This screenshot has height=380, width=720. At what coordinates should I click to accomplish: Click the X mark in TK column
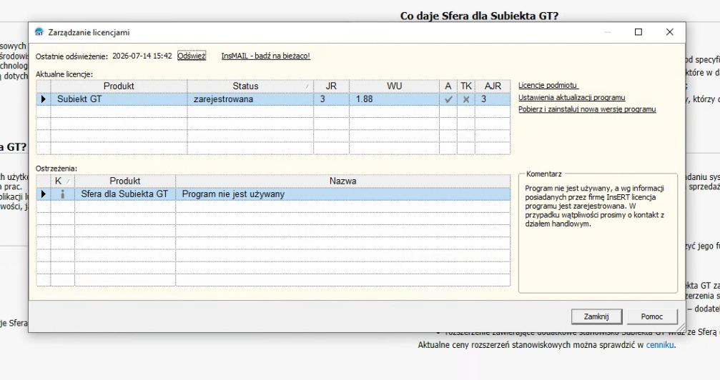click(x=466, y=99)
